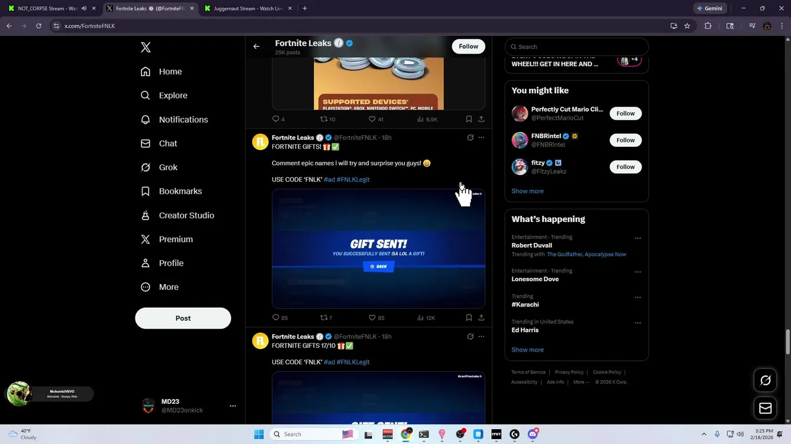
Task: Open options for Robert Duvall trend
Action: [x=638, y=239]
